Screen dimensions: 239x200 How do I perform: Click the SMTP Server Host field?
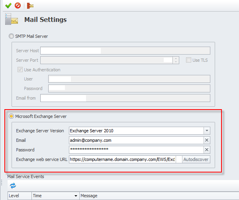[x=125, y=51]
